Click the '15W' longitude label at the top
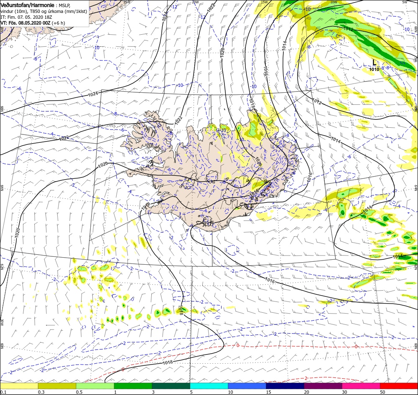This screenshot has width=418, height=395. [264, 2]
